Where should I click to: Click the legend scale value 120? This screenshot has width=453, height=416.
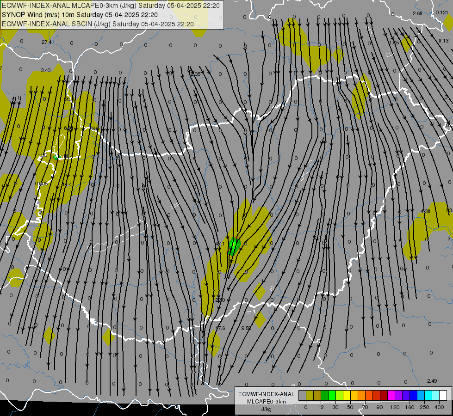[395, 407]
